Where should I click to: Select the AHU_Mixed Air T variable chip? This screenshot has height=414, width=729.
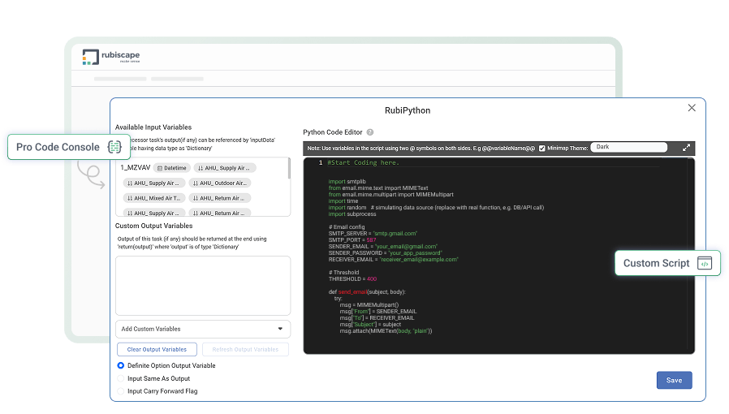pos(154,198)
